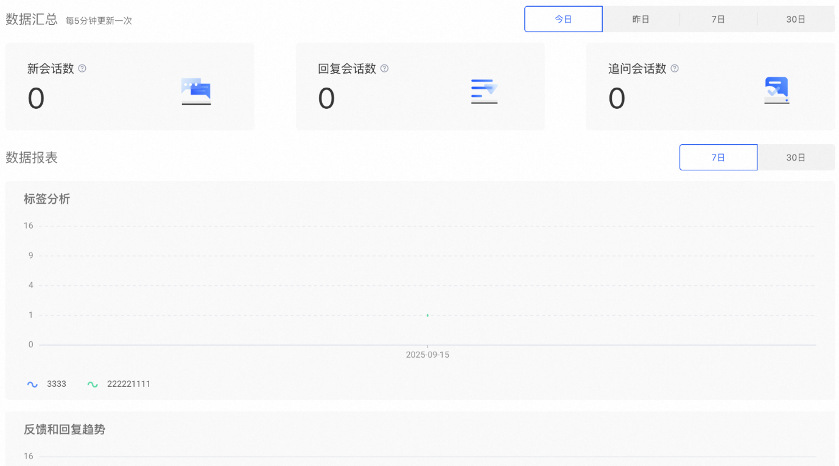Select 30日 range for 数据报表
The width and height of the screenshot is (839, 466).
796,157
